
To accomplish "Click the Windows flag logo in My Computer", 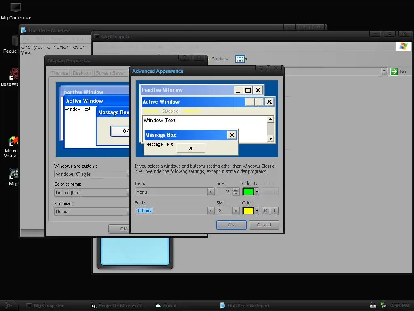I will point(403,46).
